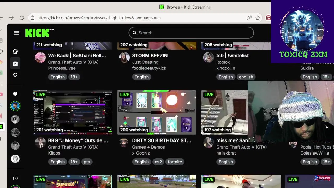This screenshot has width=334, height=188.
Task: Click the live broadcast icon in sidebar
Action: pyautogui.click(x=15, y=178)
